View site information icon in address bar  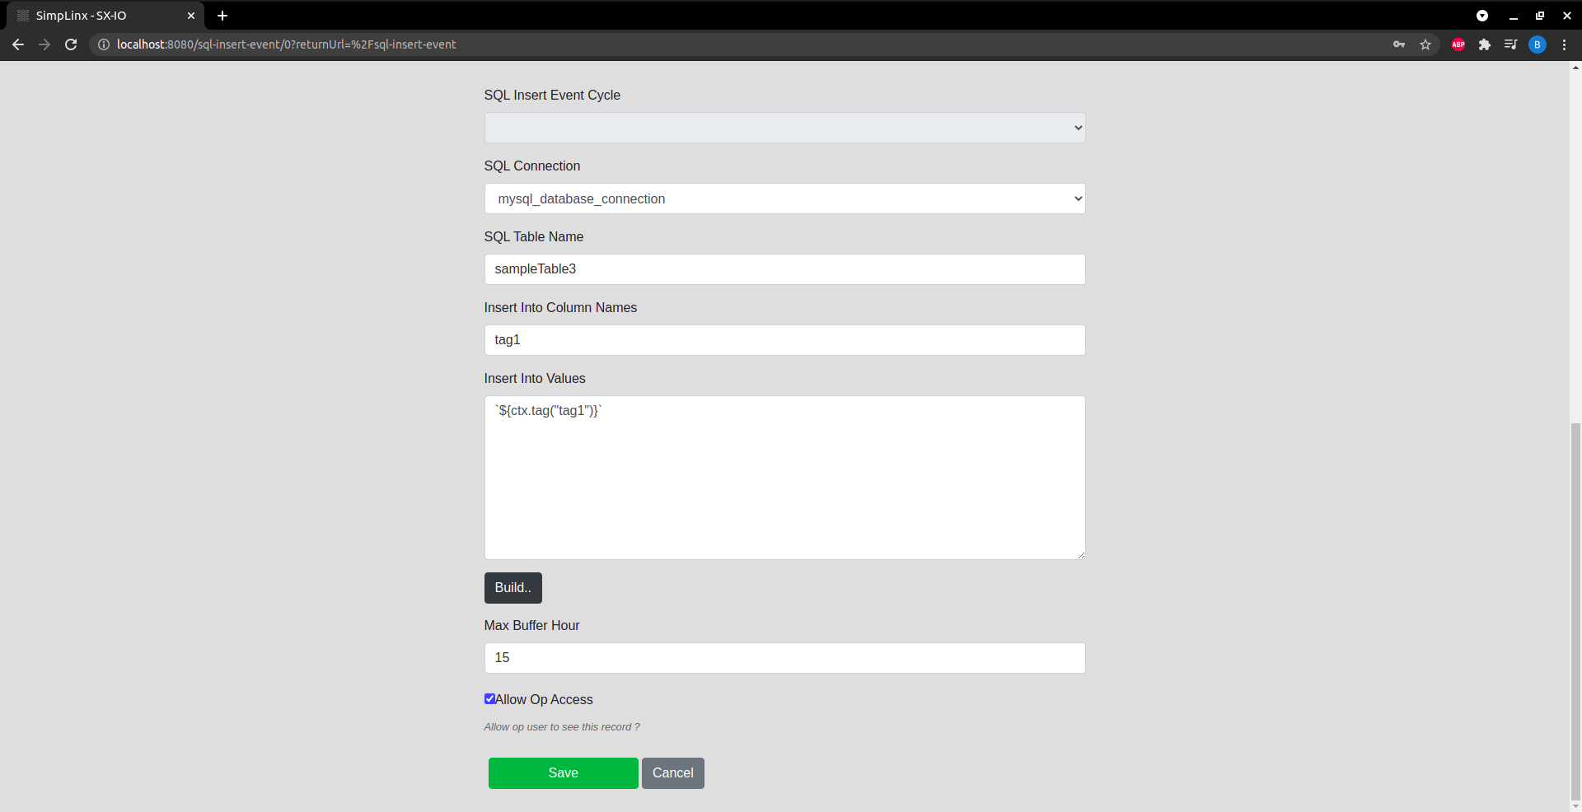point(104,44)
